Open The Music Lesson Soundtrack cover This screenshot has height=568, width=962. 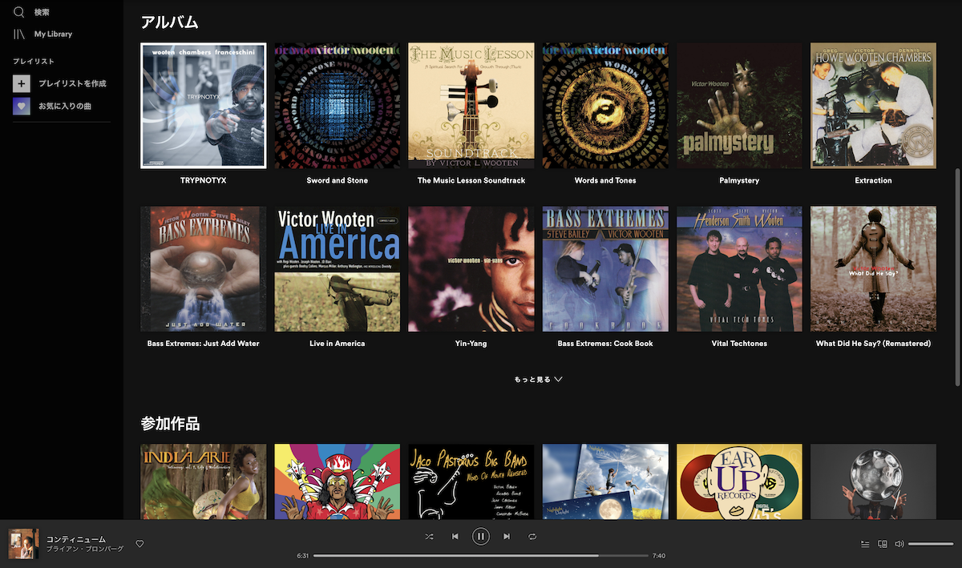point(471,106)
